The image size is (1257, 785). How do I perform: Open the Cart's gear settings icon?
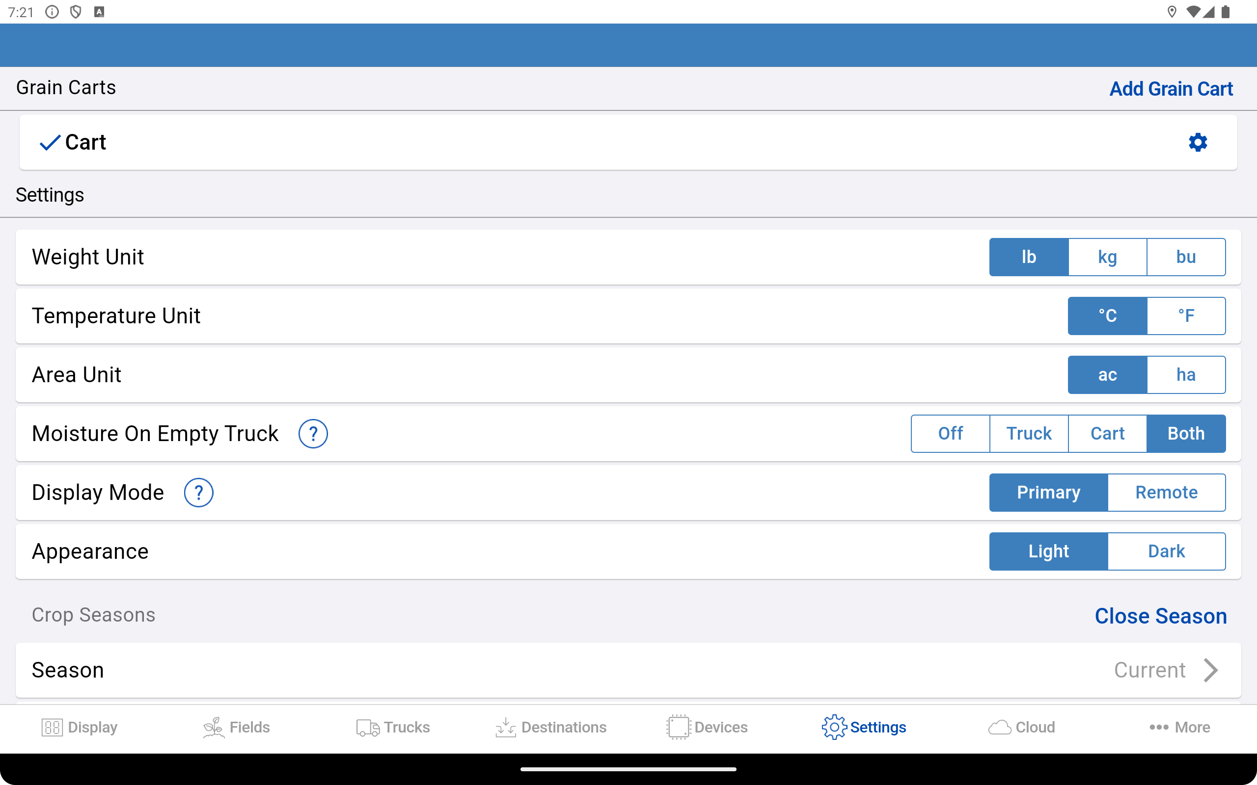tap(1198, 142)
